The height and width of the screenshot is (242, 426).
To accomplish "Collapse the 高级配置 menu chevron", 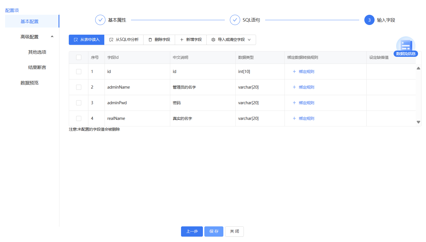I will coord(52,37).
